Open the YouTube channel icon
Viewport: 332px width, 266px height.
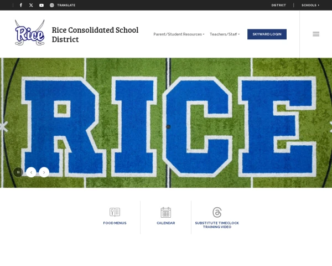pos(41,5)
